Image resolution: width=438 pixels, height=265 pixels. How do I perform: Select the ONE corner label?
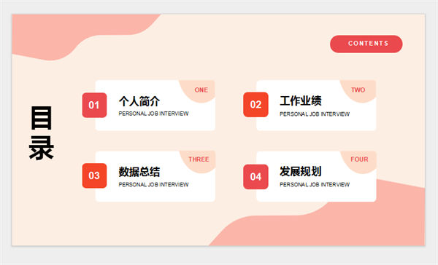(x=201, y=90)
